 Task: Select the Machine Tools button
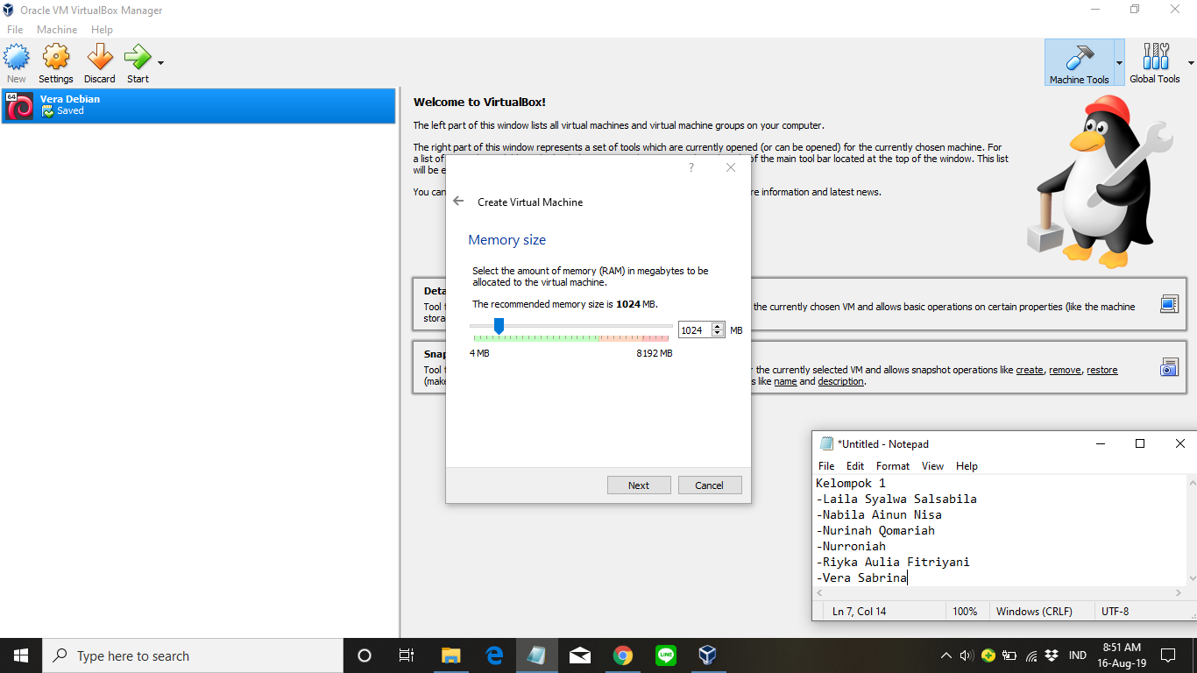click(1079, 62)
